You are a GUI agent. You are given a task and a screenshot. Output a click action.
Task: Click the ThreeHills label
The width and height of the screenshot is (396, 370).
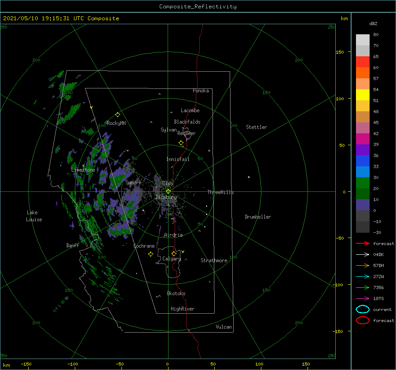tap(221, 192)
